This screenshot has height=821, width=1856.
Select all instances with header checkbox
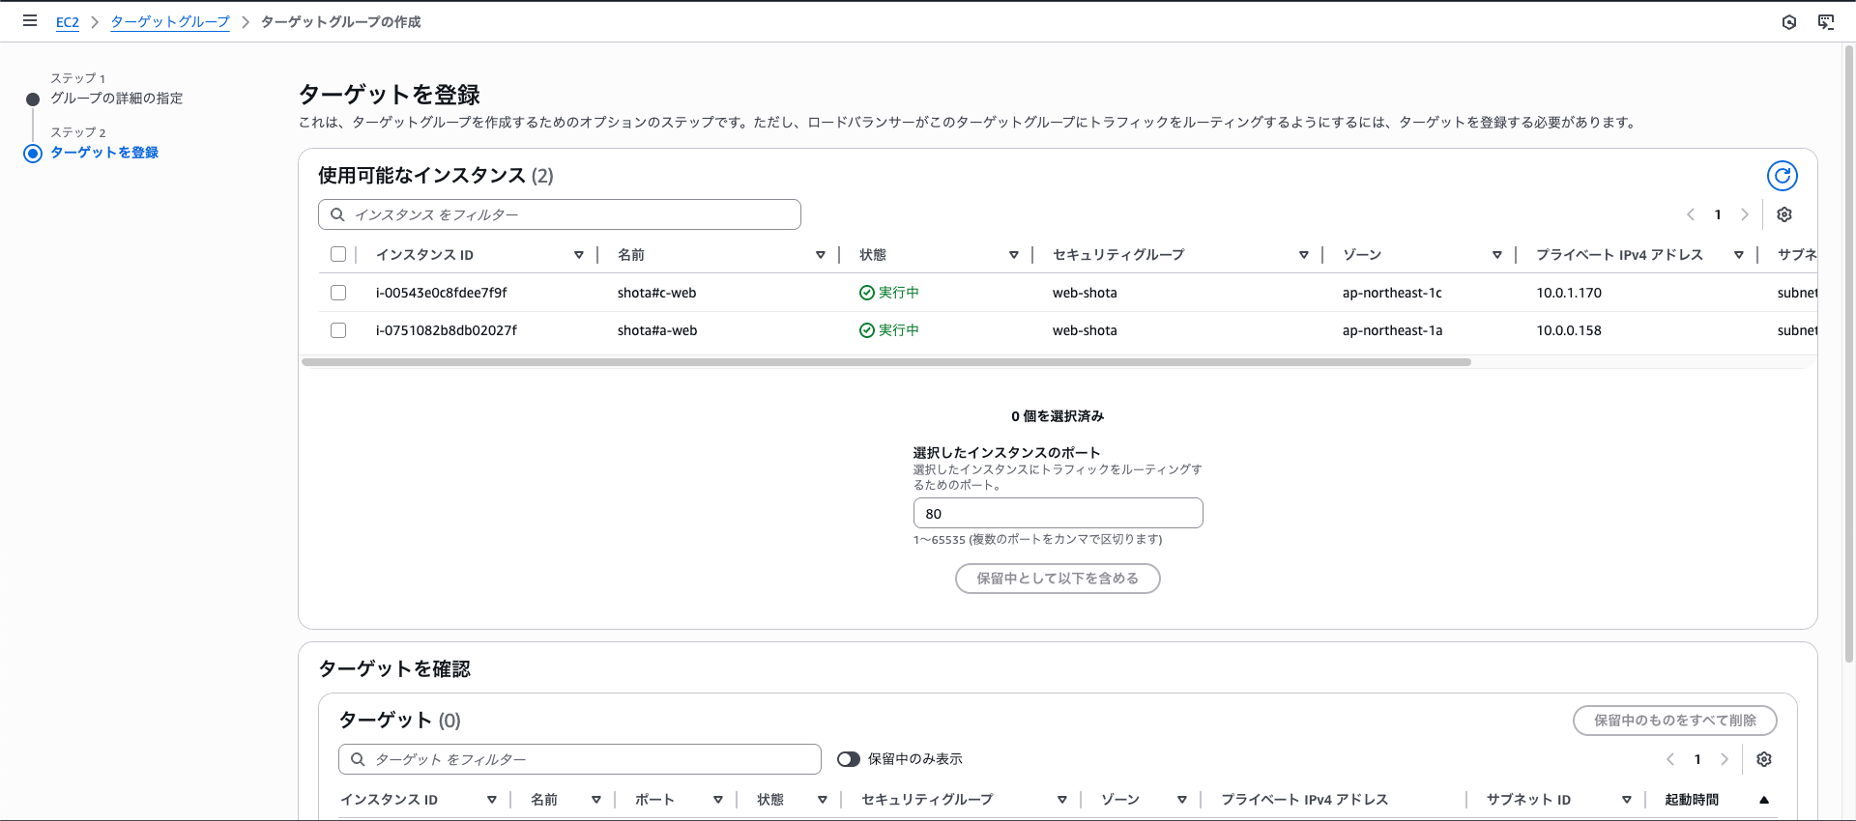click(x=338, y=255)
